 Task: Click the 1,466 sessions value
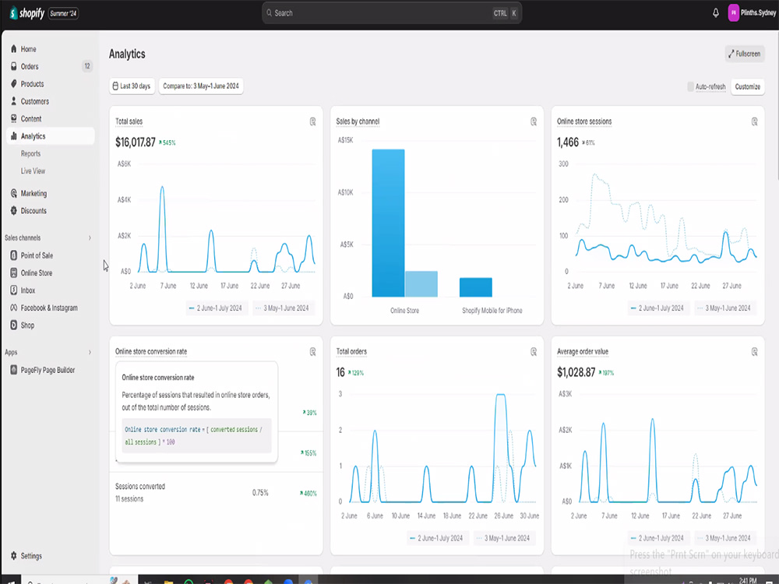pyautogui.click(x=567, y=142)
